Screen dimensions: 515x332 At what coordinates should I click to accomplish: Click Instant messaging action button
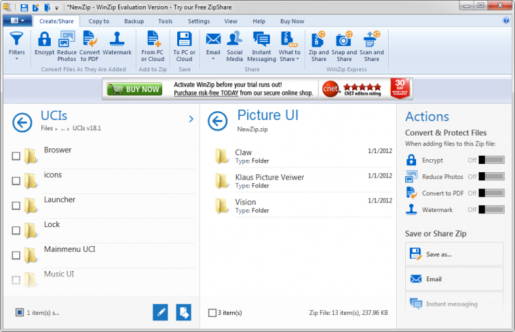[x=454, y=304]
